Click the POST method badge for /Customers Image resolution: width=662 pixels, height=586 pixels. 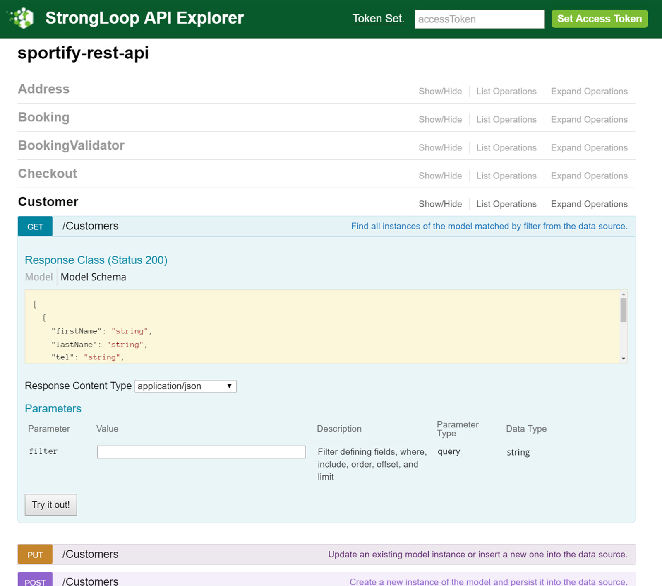pos(35,580)
